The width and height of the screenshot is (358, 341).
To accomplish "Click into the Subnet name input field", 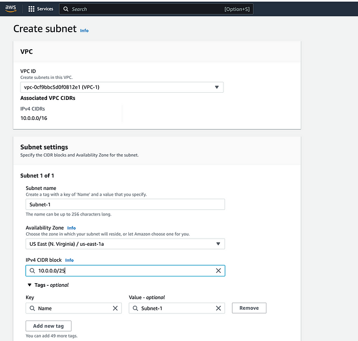I will point(125,204).
